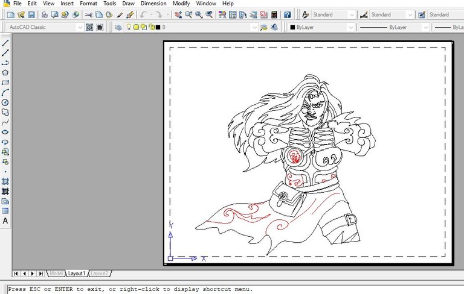Open the layer list dropdown arrow
The height and width of the screenshot is (294, 464).
(x=254, y=27)
